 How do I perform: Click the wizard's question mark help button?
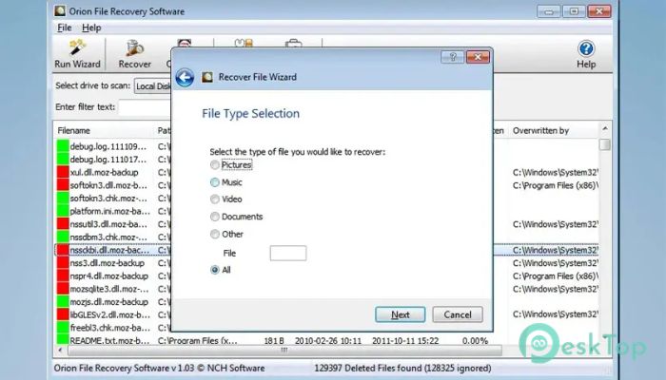452,57
